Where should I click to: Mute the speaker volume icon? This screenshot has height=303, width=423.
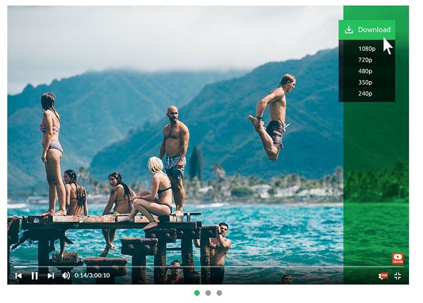coord(66,276)
